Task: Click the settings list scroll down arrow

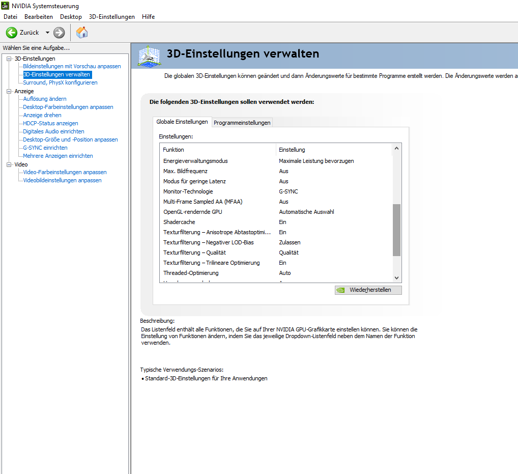Action: pos(397,278)
